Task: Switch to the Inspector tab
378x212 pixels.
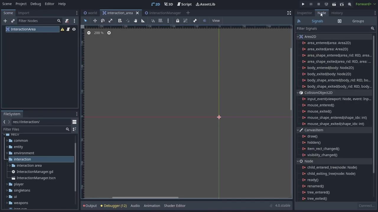Action: [x=304, y=13]
